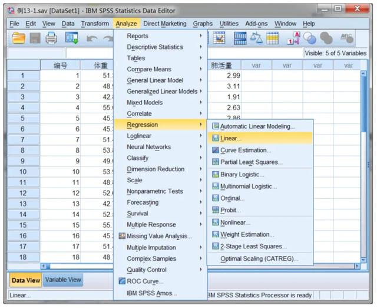377x308 pixels.
Task: Click the Weight cases scale icon
Action: (x=256, y=38)
